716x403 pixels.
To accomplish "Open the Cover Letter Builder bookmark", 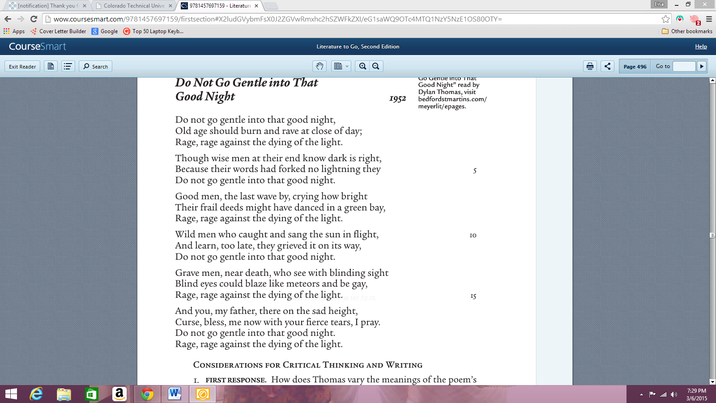I will 58,31.
